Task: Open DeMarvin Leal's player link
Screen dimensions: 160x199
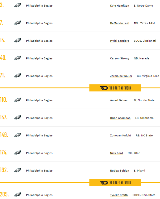Action: point(120,23)
